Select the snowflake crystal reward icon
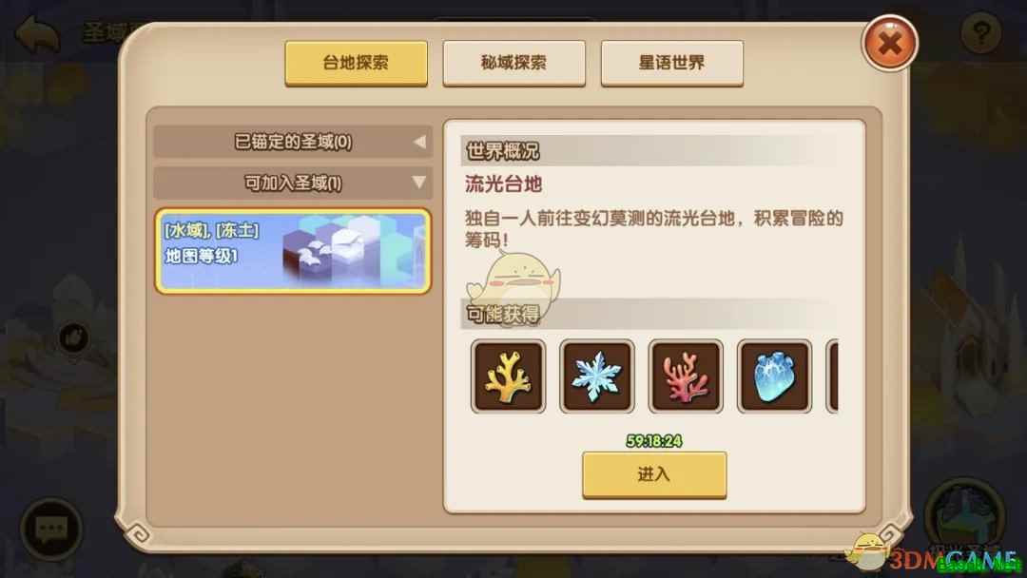 (x=596, y=376)
